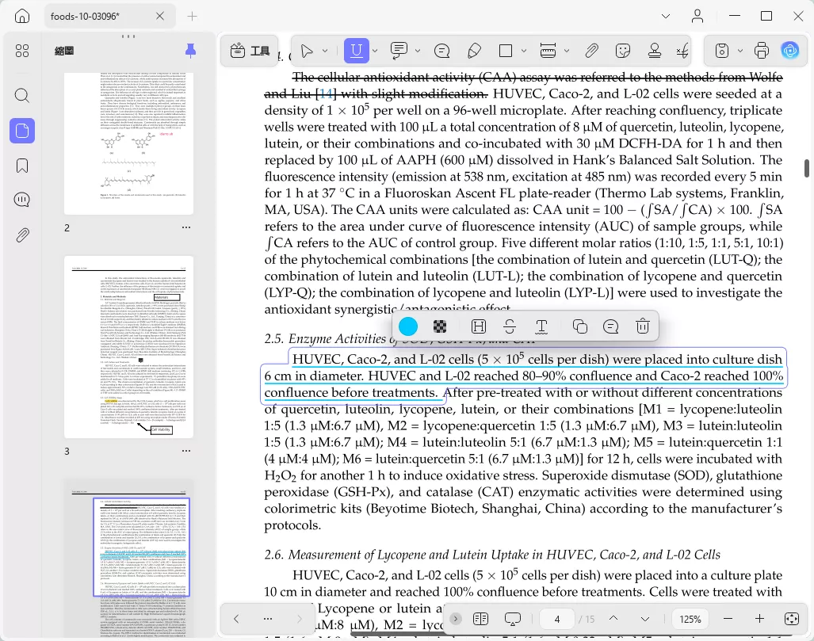The image size is (814, 641).
Task: Toggle the underline tool button
Action: pos(356,51)
